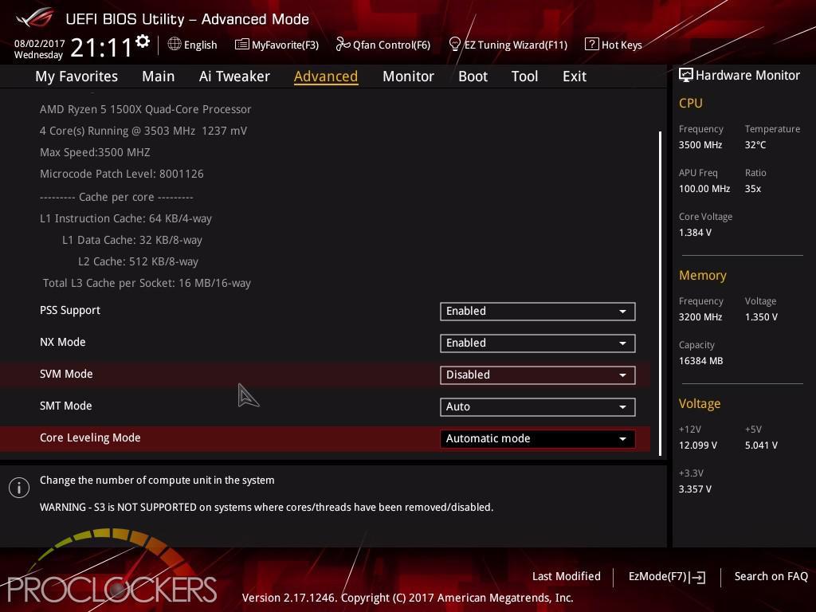Image resolution: width=816 pixels, height=612 pixels.
Task: Click the +3.3V value 3.357 V
Action: (x=695, y=488)
